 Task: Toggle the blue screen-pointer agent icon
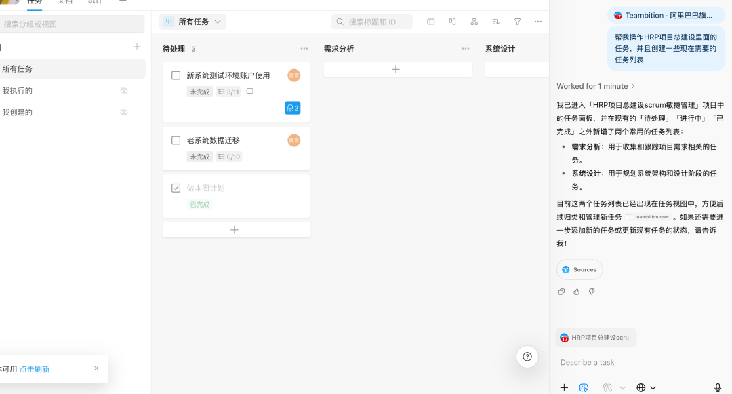point(584,387)
